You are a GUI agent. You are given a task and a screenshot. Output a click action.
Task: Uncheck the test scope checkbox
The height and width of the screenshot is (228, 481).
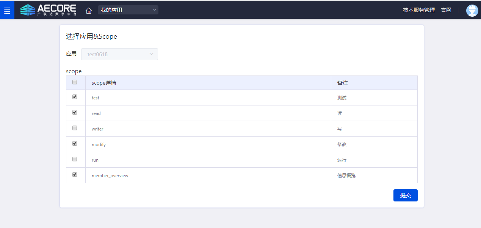point(75,97)
